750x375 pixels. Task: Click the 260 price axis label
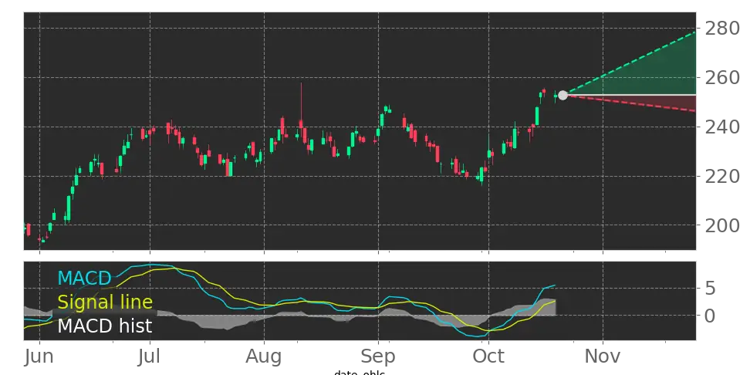pyautogui.click(x=723, y=77)
